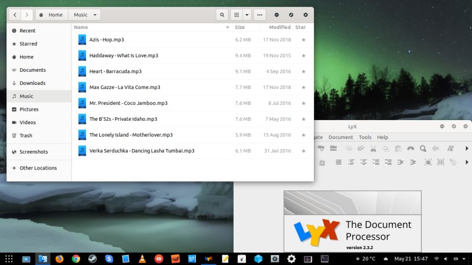Go back with the Files back arrow

pos(15,15)
